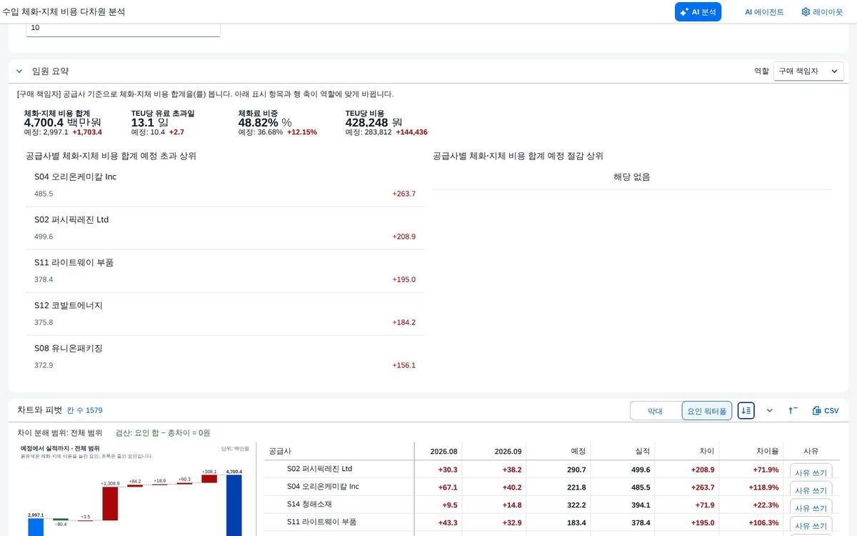The height and width of the screenshot is (536, 857).
Task: Switch to the 막대 chart view
Action: tap(656, 411)
